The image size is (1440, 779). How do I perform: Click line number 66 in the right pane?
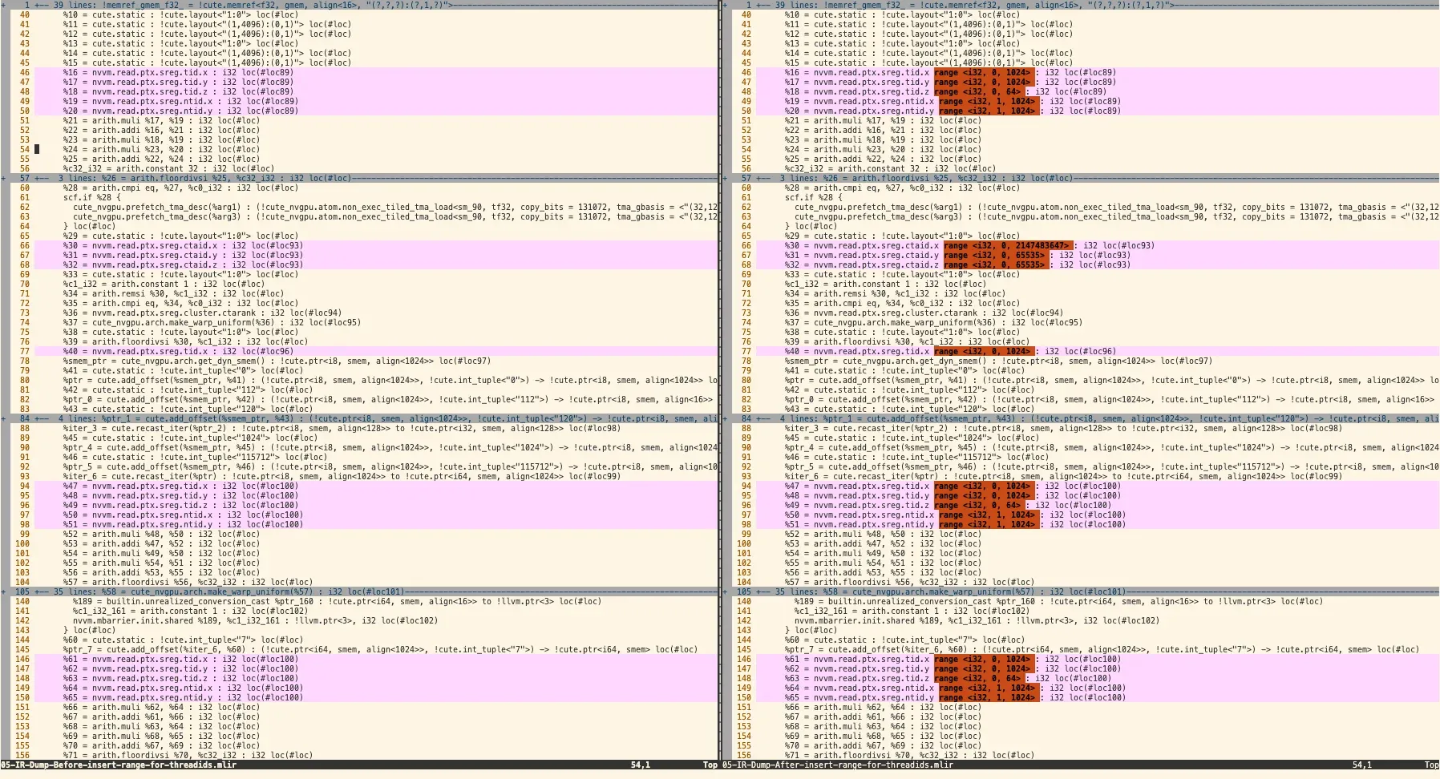point(746,245)
